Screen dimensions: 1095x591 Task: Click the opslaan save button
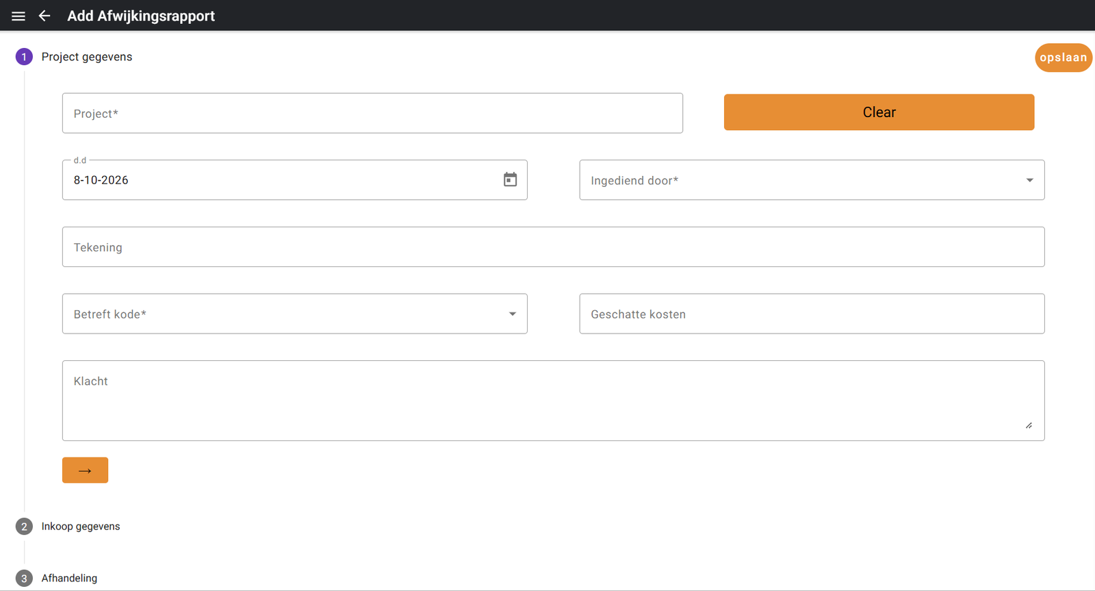pos(1063,58)
